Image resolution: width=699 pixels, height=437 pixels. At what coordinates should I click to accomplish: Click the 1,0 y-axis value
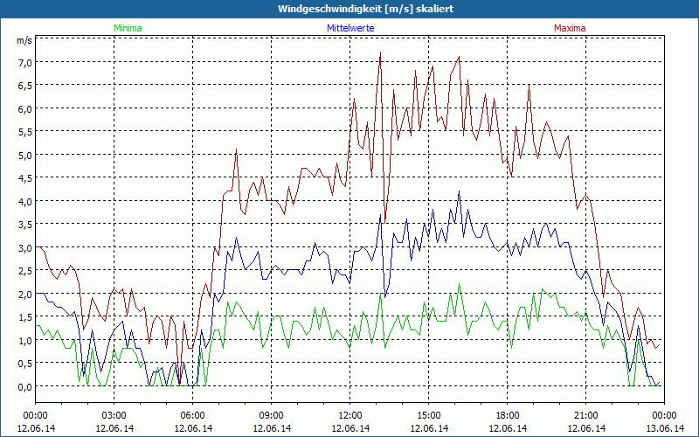point(25,341)
